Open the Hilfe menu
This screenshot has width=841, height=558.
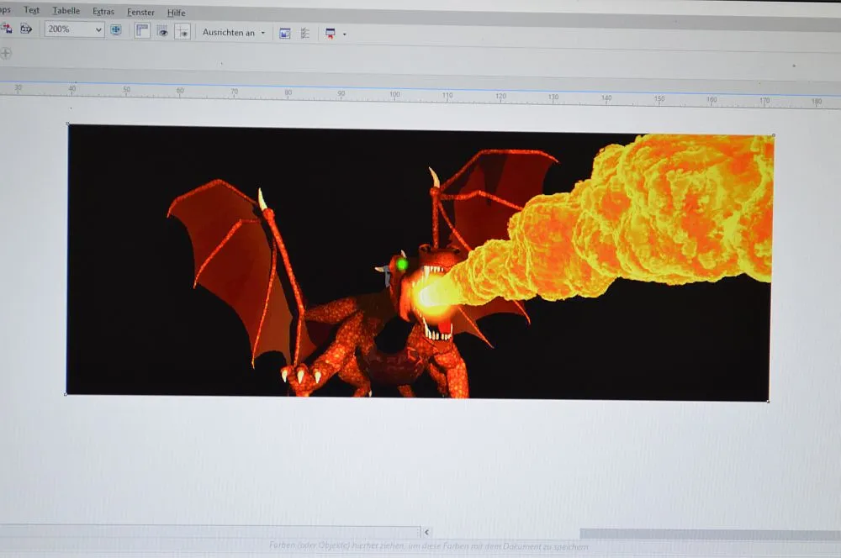177,13
